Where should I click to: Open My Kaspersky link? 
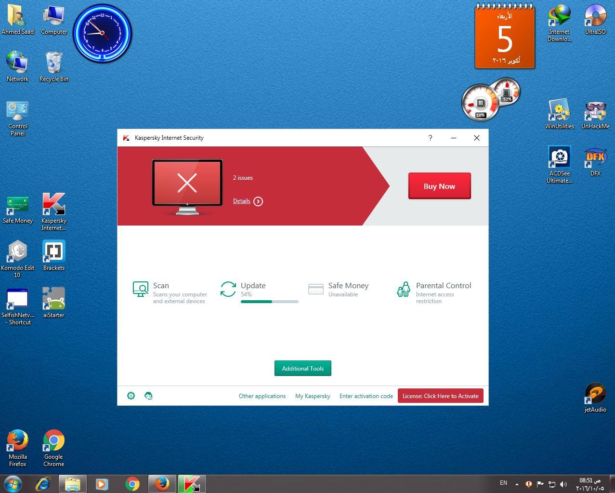(x=313, y=396)
